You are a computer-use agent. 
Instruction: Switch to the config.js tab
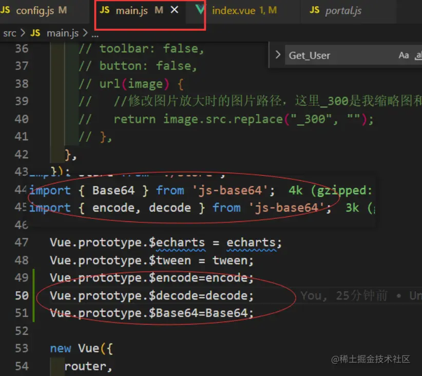(x=35, y=11)
